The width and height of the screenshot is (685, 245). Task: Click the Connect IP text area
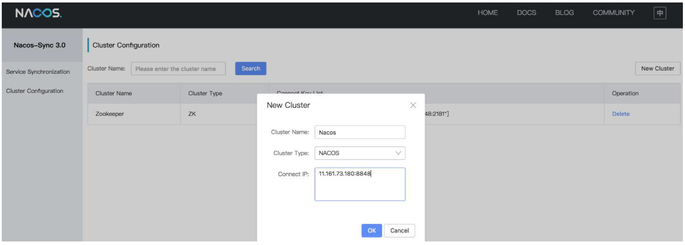[360, 184]
